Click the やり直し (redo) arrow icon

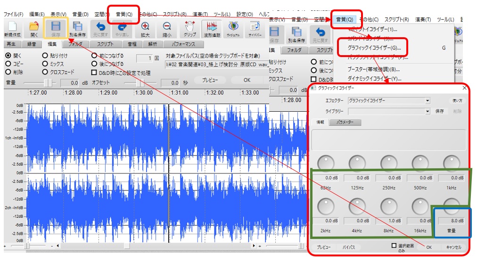point(122,28)
